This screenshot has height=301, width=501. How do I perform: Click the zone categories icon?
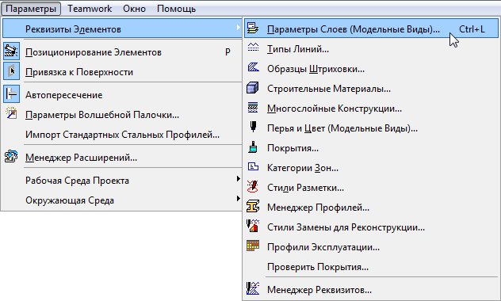point(253,166)
